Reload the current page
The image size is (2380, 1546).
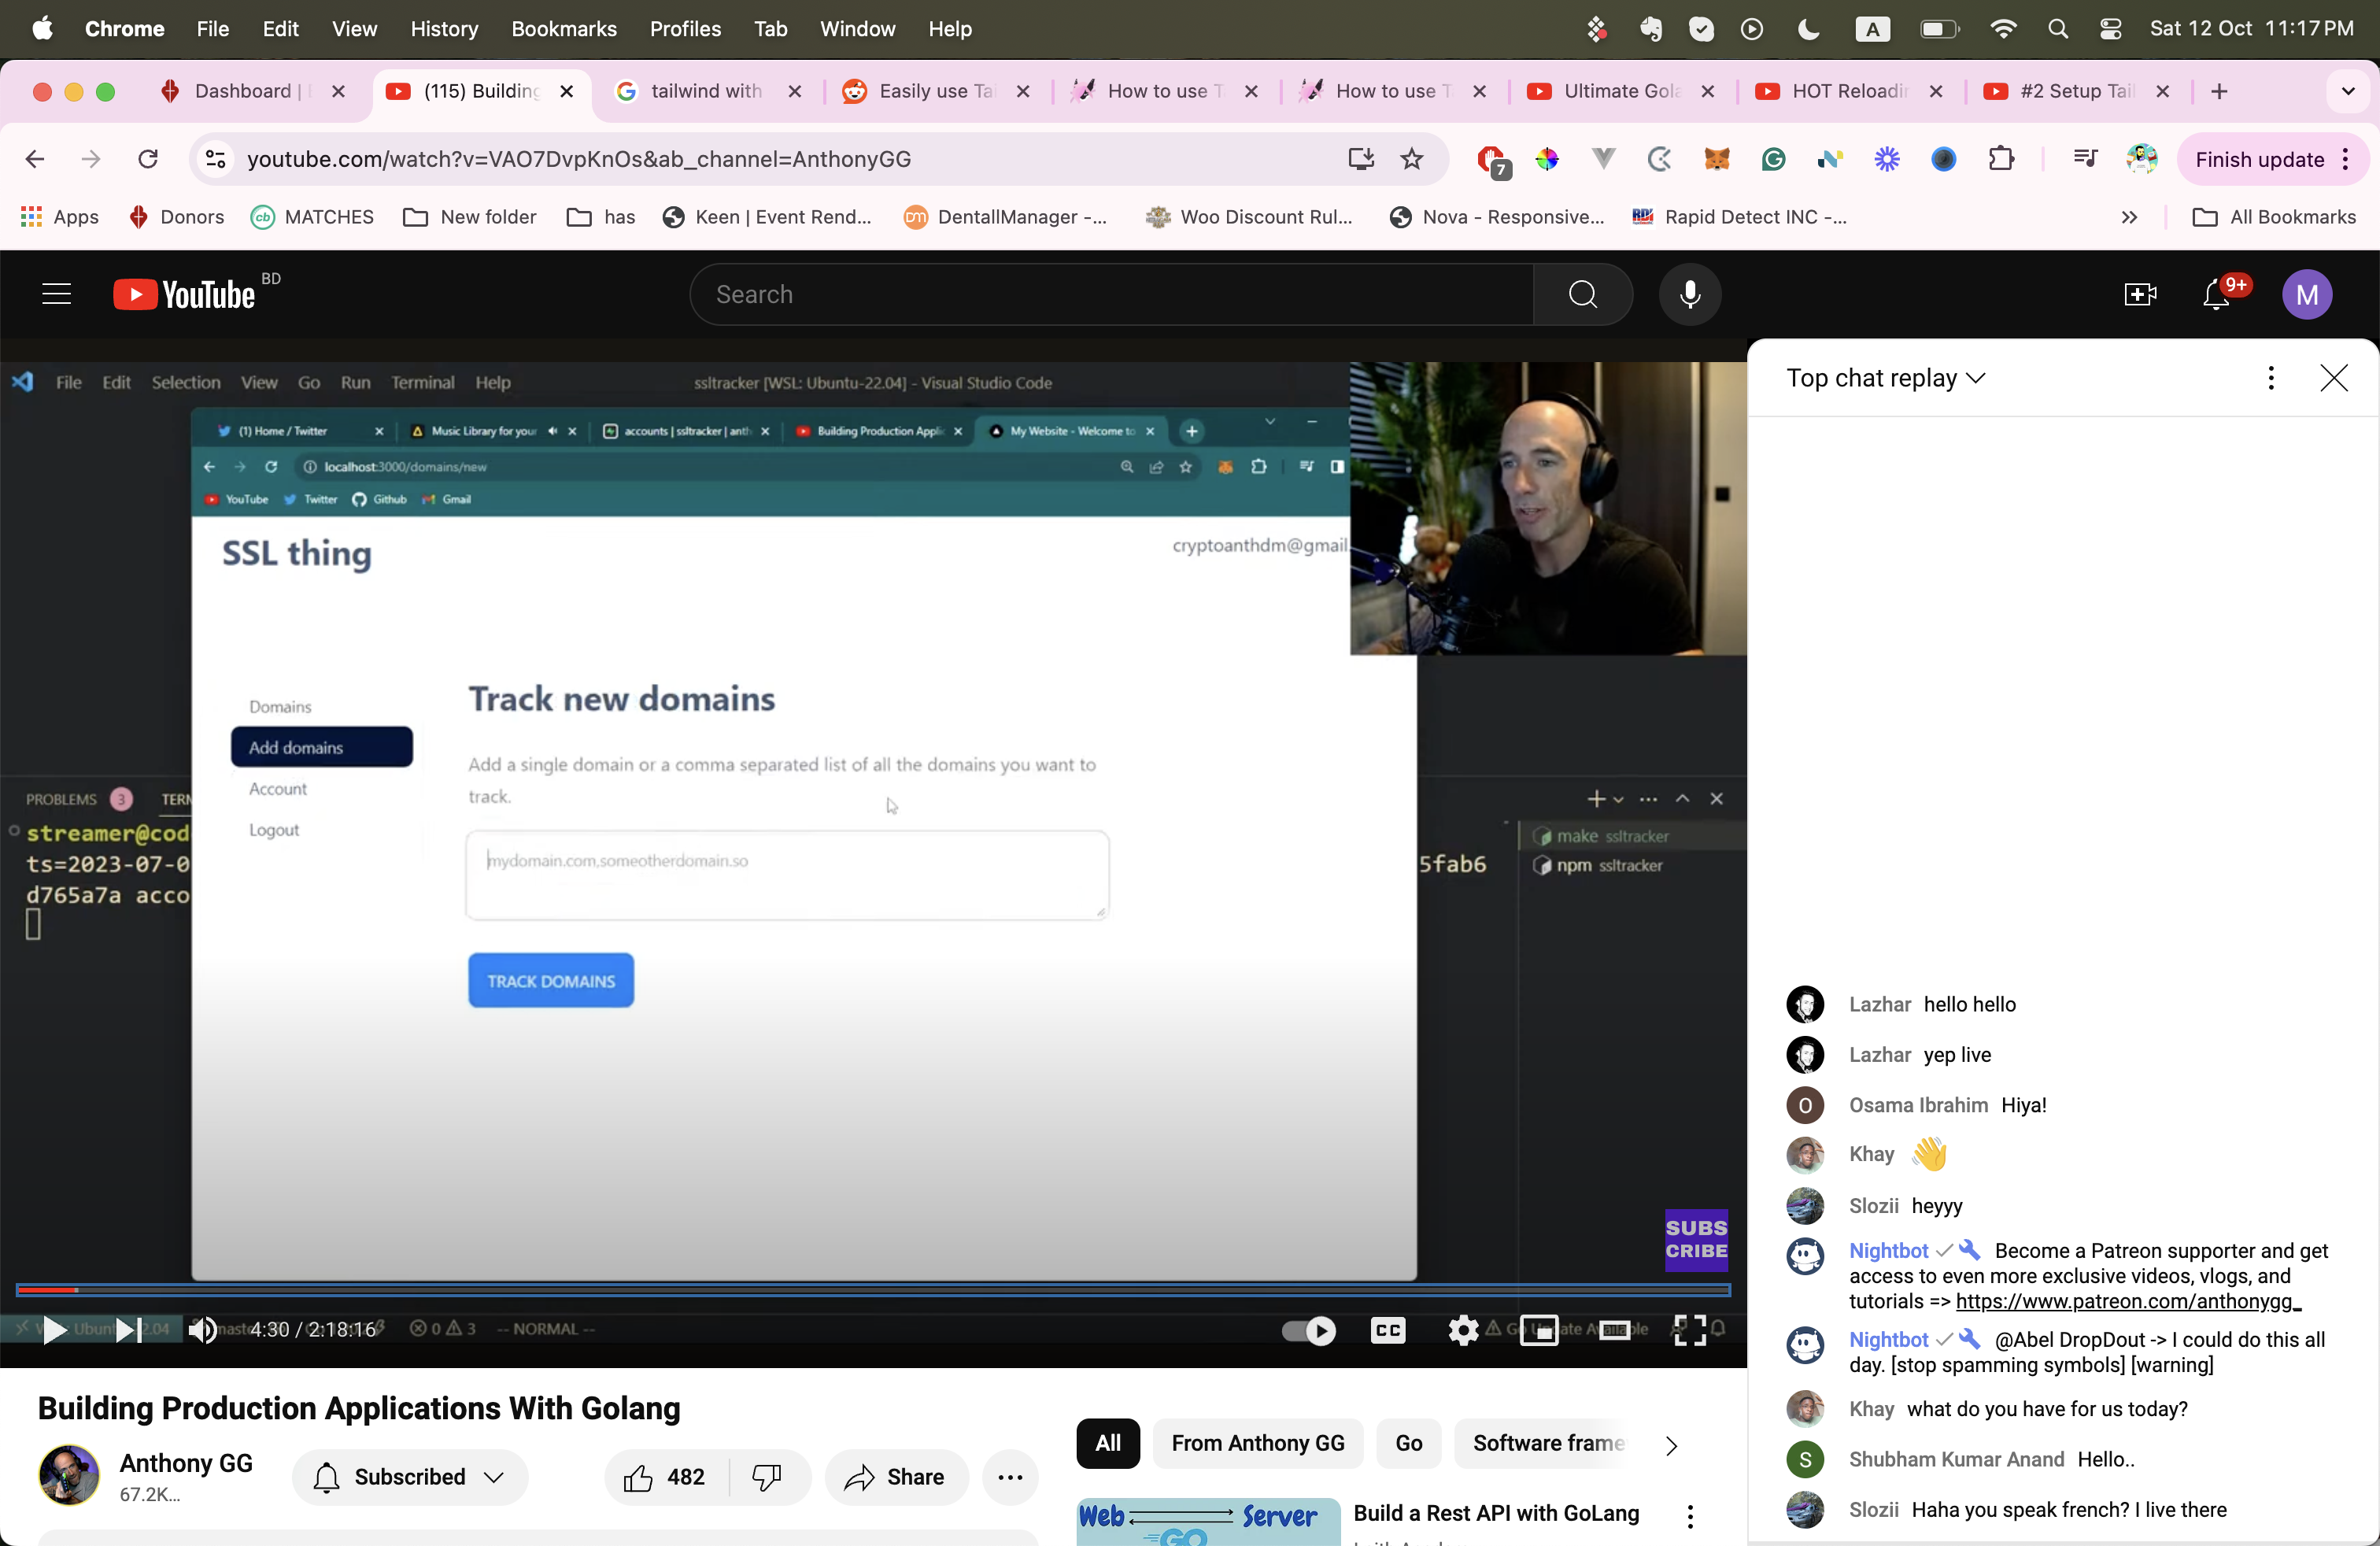[x=148, y=159]
